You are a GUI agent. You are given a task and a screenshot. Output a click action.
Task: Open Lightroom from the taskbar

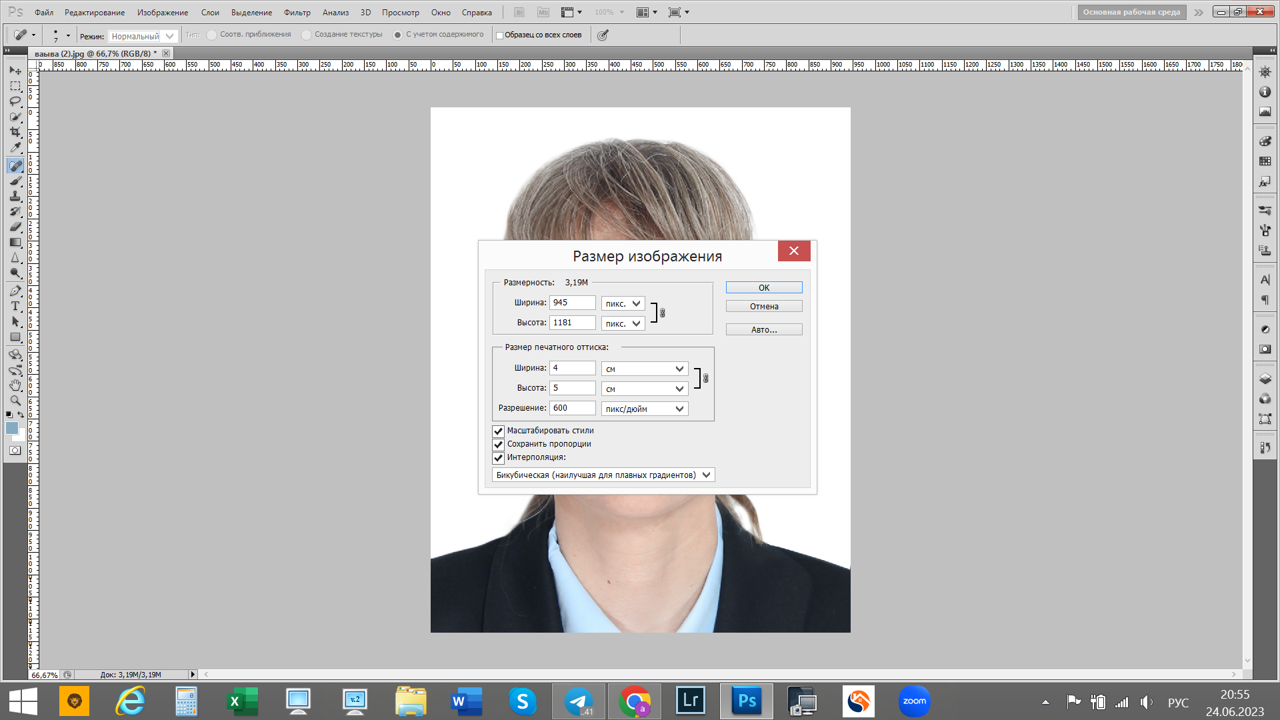pos(690,701)
